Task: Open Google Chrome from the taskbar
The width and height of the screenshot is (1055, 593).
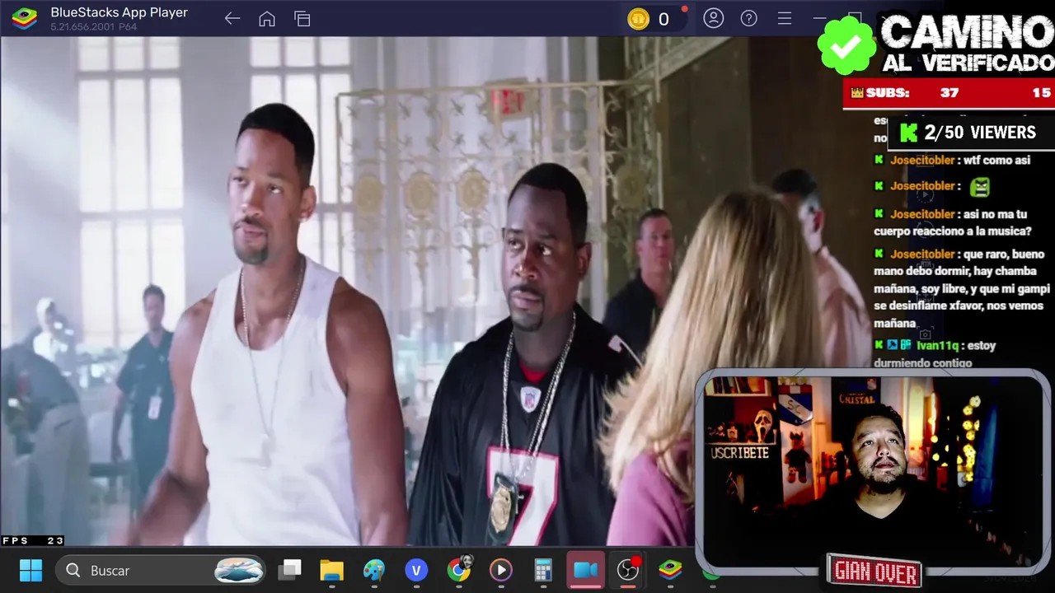Action: 459,569
